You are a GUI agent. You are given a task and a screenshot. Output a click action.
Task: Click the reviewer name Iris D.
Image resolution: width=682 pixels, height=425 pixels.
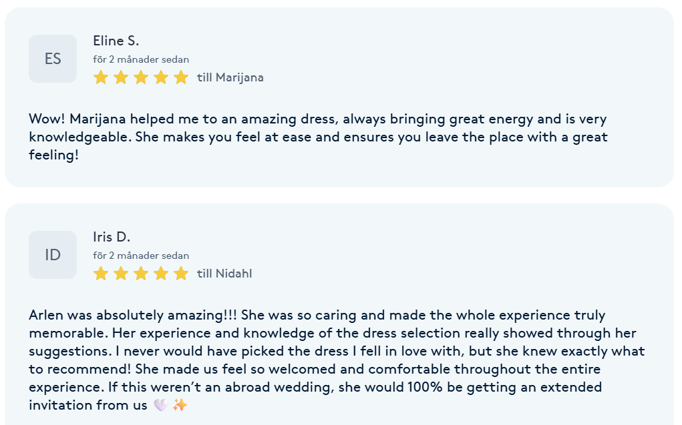pos(112,237)
